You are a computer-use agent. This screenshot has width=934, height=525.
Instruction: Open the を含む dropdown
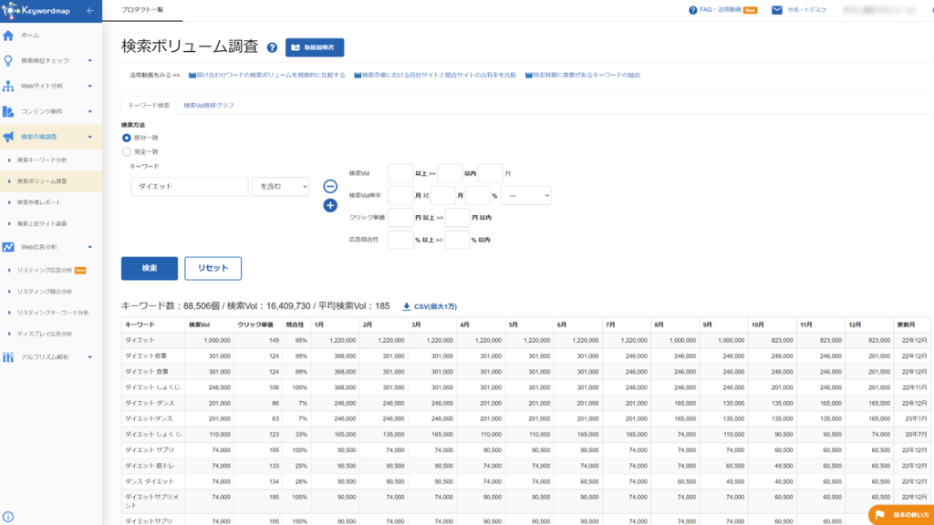click(x=281, y=186)
